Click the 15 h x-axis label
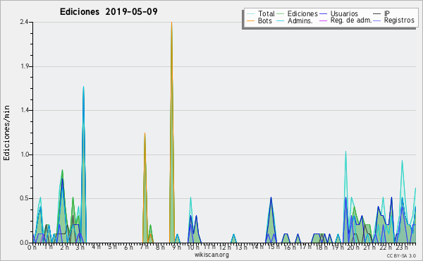This screenshot has width=423, height=261. pos(274,247)
